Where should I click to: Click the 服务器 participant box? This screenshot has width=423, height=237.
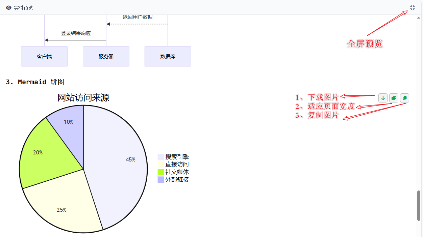point(106,57)
